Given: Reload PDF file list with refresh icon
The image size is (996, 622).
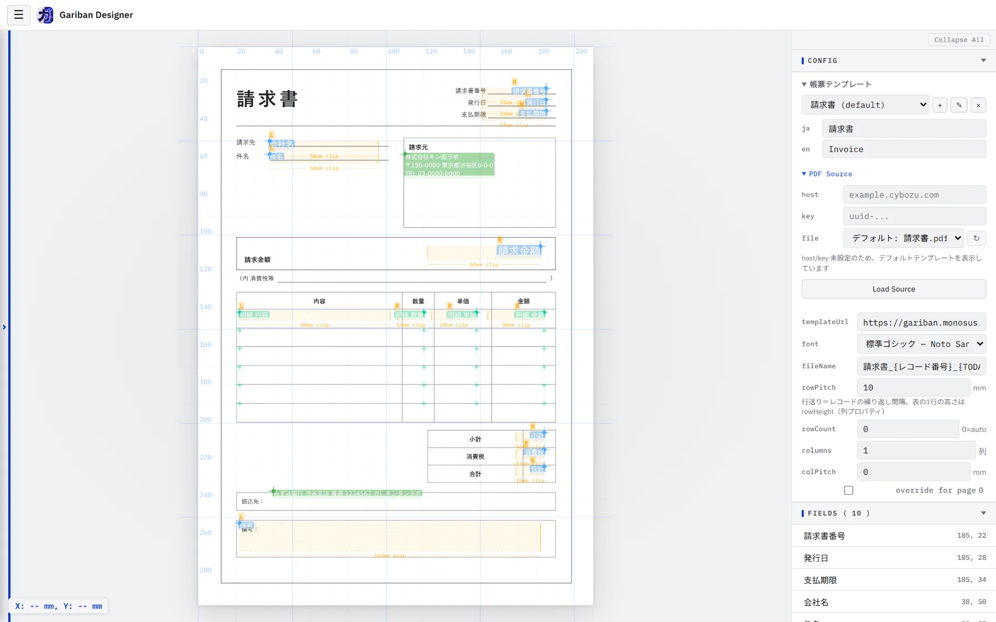Looking at the screenshot, I should click(977, 238).
